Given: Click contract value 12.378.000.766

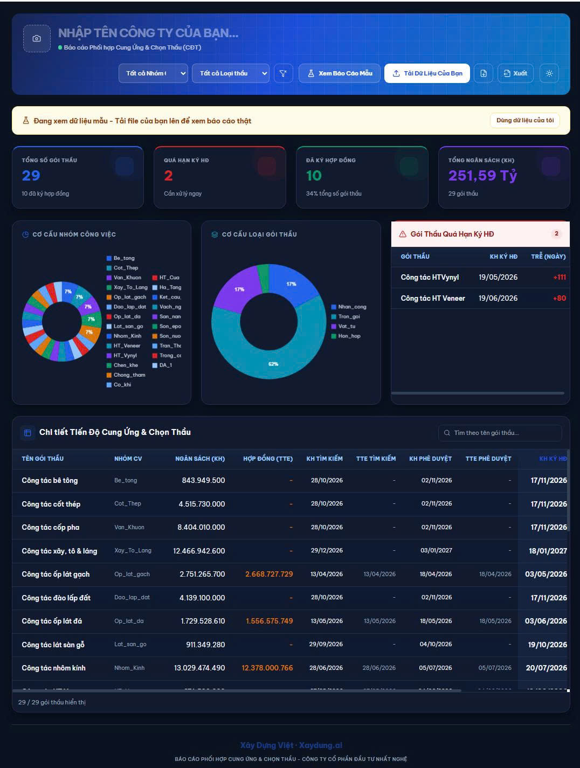Looking at the screenshot, I should click(267, 668).
